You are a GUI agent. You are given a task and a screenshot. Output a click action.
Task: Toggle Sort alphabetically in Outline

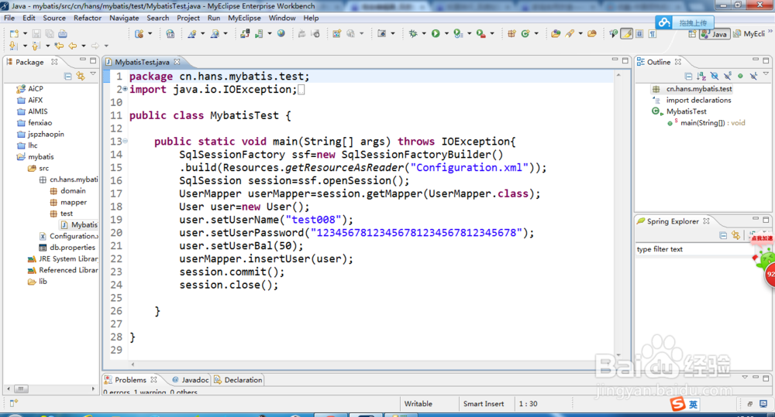coord(701,76)
